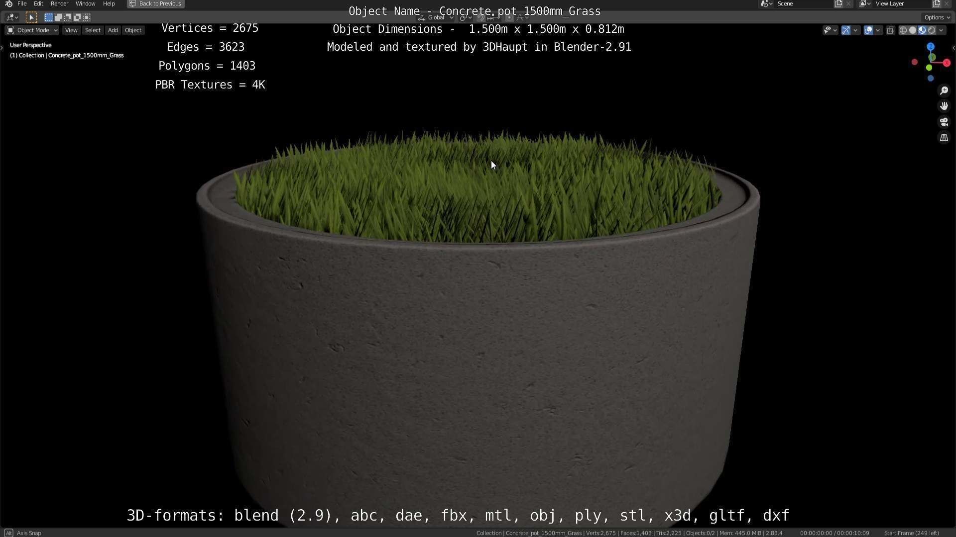Open object type visibility dropdown

click(830, 30)
